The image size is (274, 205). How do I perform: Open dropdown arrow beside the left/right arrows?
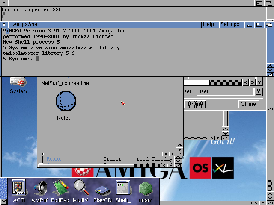pos(259,82)
